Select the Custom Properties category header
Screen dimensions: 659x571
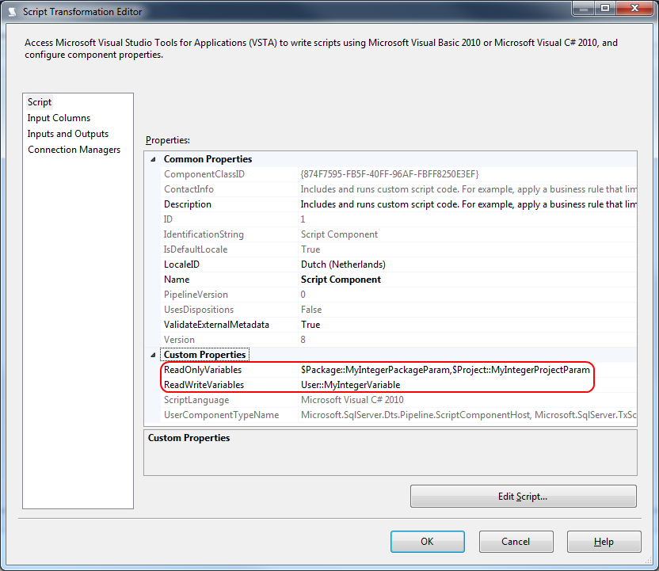(x=204, y=355)
